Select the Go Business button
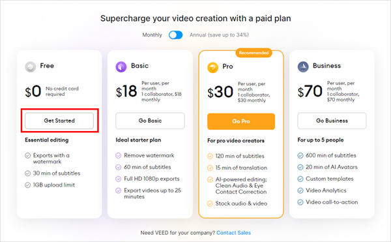Viewport: 391px width, 242px height. (332, 121)
